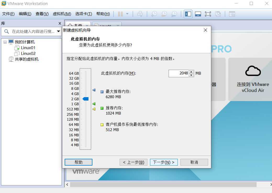
Task: Click the 64 GB label on memory scale
Action: click(74, 73)
